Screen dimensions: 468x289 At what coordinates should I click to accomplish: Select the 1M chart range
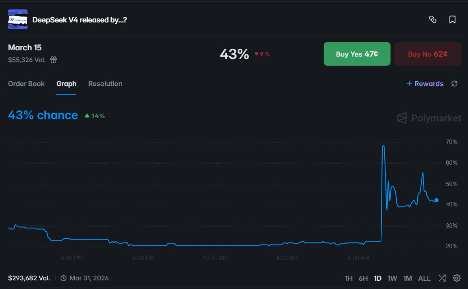[x=407, y=278]
